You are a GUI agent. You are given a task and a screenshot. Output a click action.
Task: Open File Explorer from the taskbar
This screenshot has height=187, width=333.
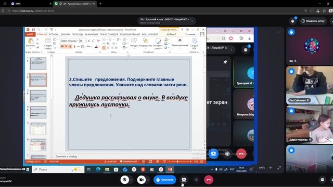pyautogui.click(x=107, y=169)
